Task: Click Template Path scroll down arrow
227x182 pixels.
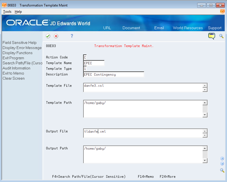Action: click(x=205, y=115)
